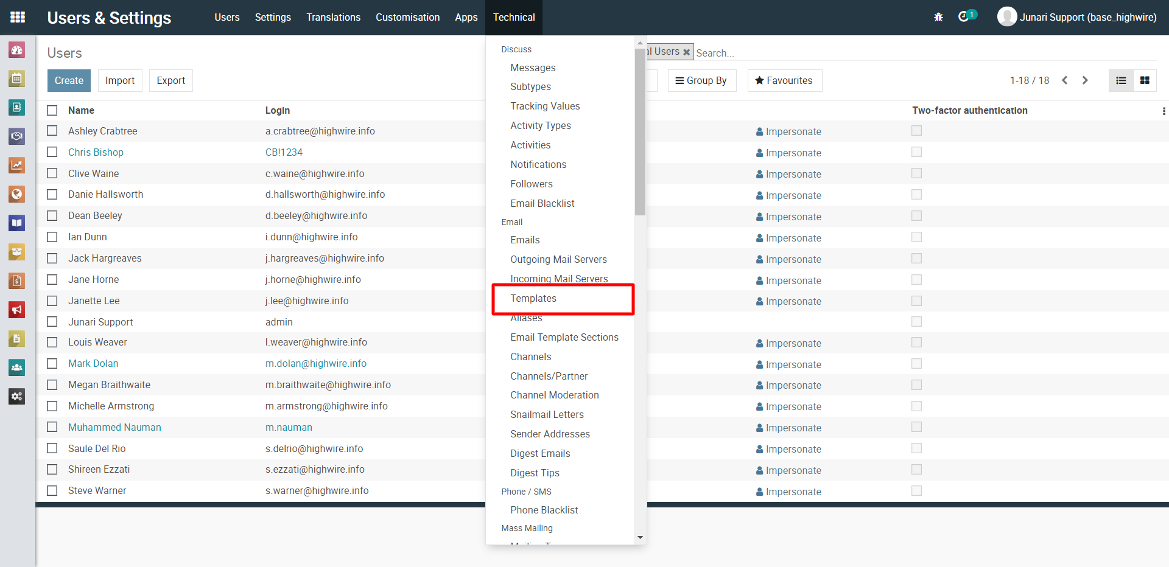This screenshot has width=1169, height=567.
Task: Choose Templates from the Technical menu
Action: (533, 298)
